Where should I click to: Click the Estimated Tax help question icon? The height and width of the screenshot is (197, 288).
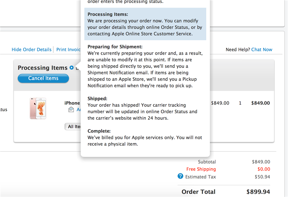coord(180,176)
